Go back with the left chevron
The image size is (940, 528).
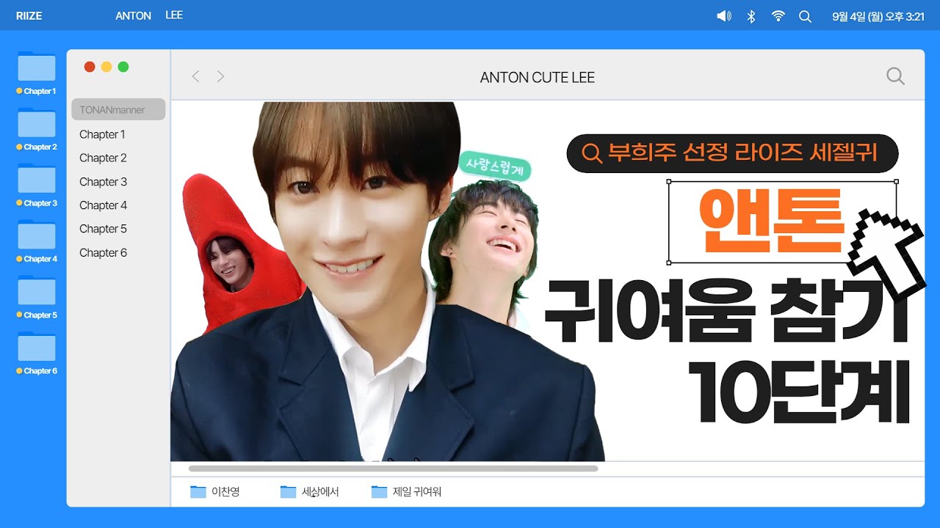[195, 76]
